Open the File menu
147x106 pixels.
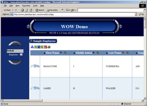tap(5, 6)
